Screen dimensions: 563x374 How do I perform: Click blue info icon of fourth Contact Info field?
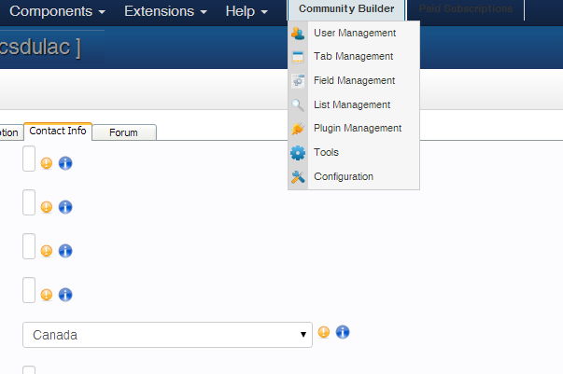click(x=65, y=295)
